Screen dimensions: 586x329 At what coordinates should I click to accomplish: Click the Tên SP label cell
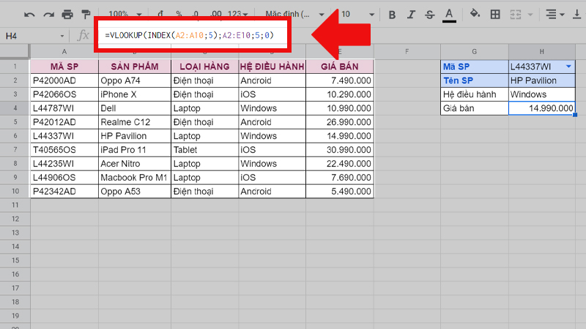click(474, 80)
